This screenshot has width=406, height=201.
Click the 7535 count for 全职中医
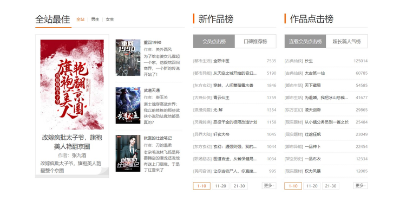pyautogui.click(x=271, y=61)
